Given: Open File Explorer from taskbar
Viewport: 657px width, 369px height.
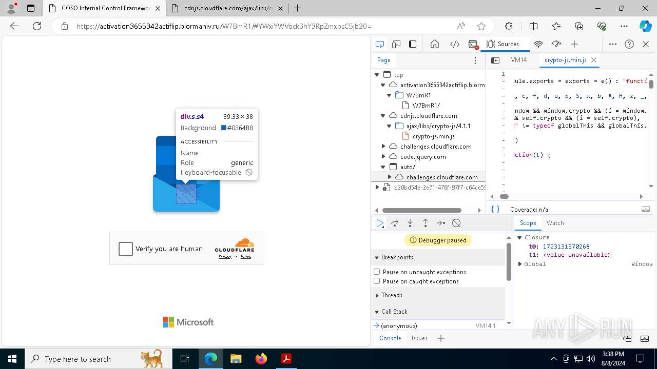Looking at the screenshot, I should (x=236, y=359).
